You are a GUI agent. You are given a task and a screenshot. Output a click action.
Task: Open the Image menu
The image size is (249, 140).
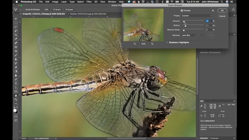pyautogui.click(x=55, y=2)
